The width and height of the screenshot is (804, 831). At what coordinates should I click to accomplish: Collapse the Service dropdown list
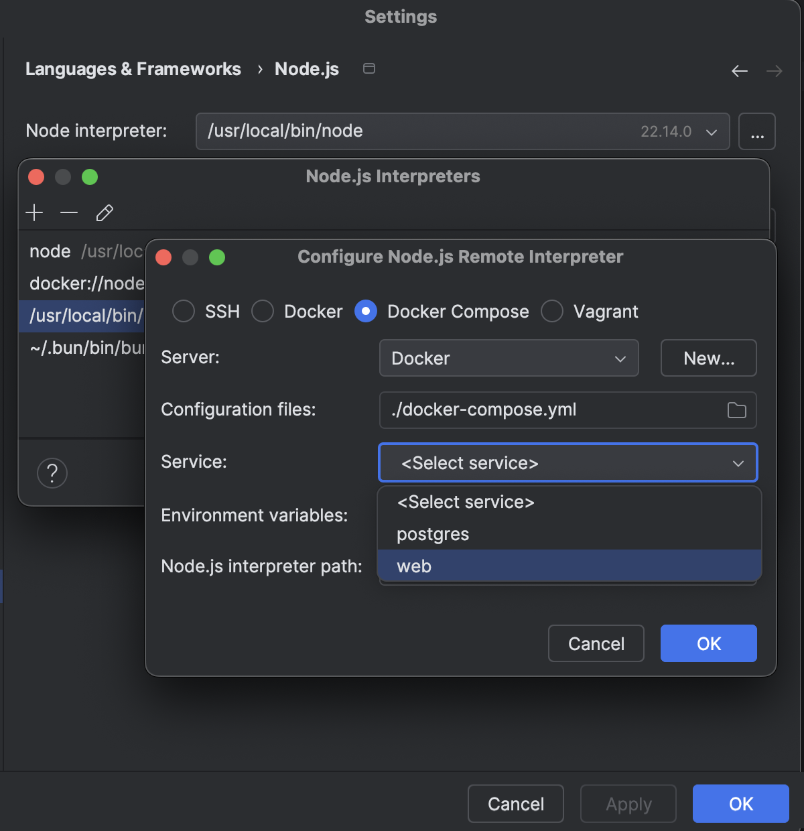[737, 462]
